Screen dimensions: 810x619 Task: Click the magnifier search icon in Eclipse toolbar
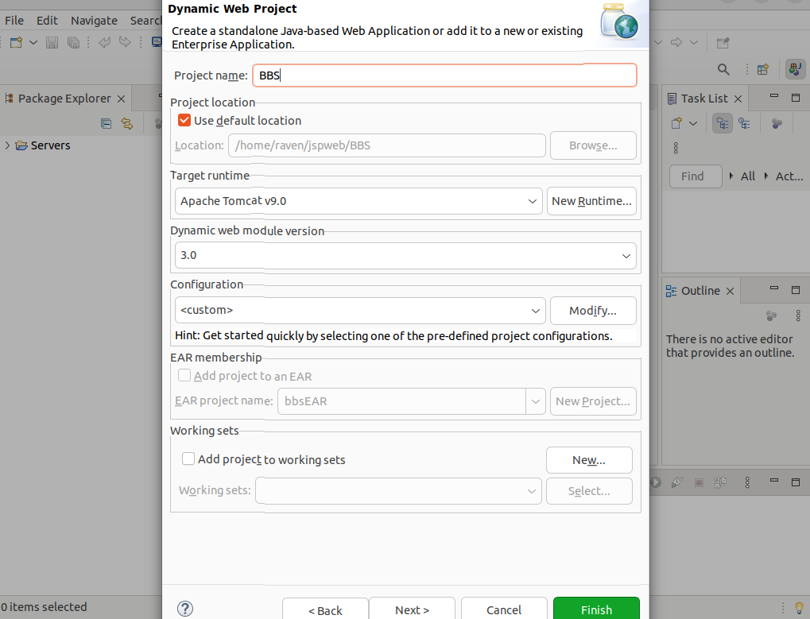[x=723, y=69]
